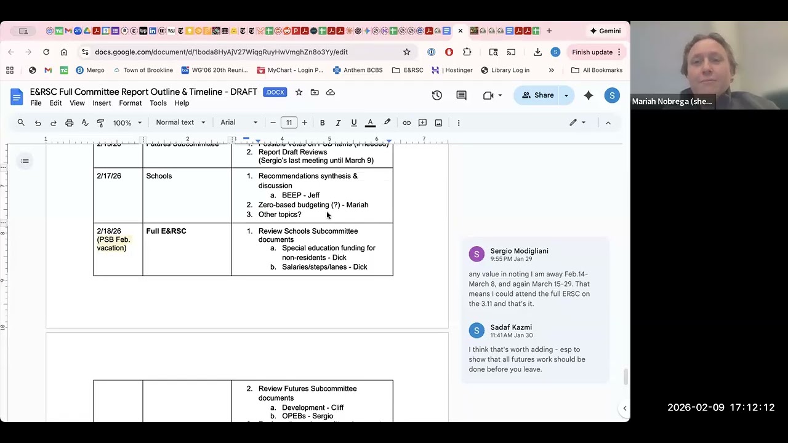Viewport: 788px width, 443px height.
Task: Open the Anthem BCBS bookmark
Action: [358, 70]
